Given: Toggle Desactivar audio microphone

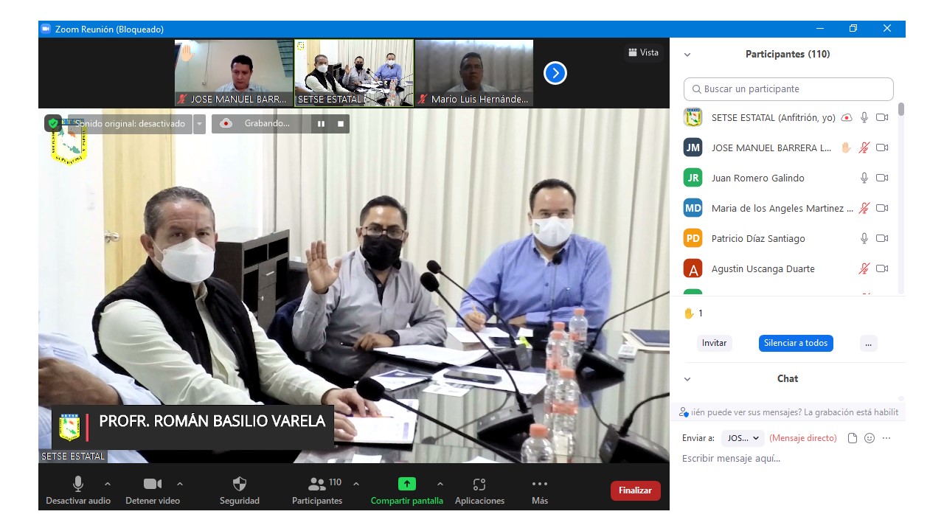Looking at the screenshot, I should (78, 485).
